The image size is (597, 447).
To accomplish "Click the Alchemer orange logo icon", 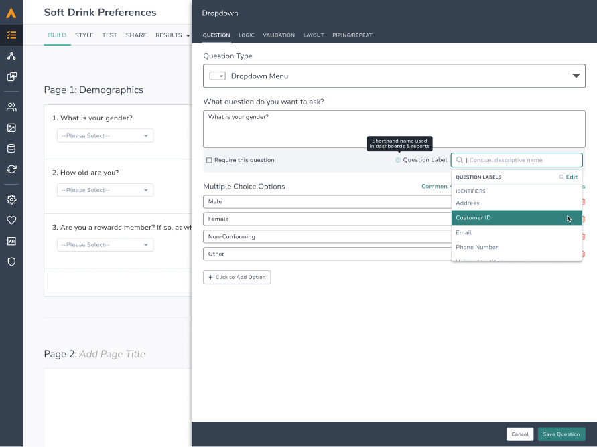I will pyautogui.click(x=11, y=13).
